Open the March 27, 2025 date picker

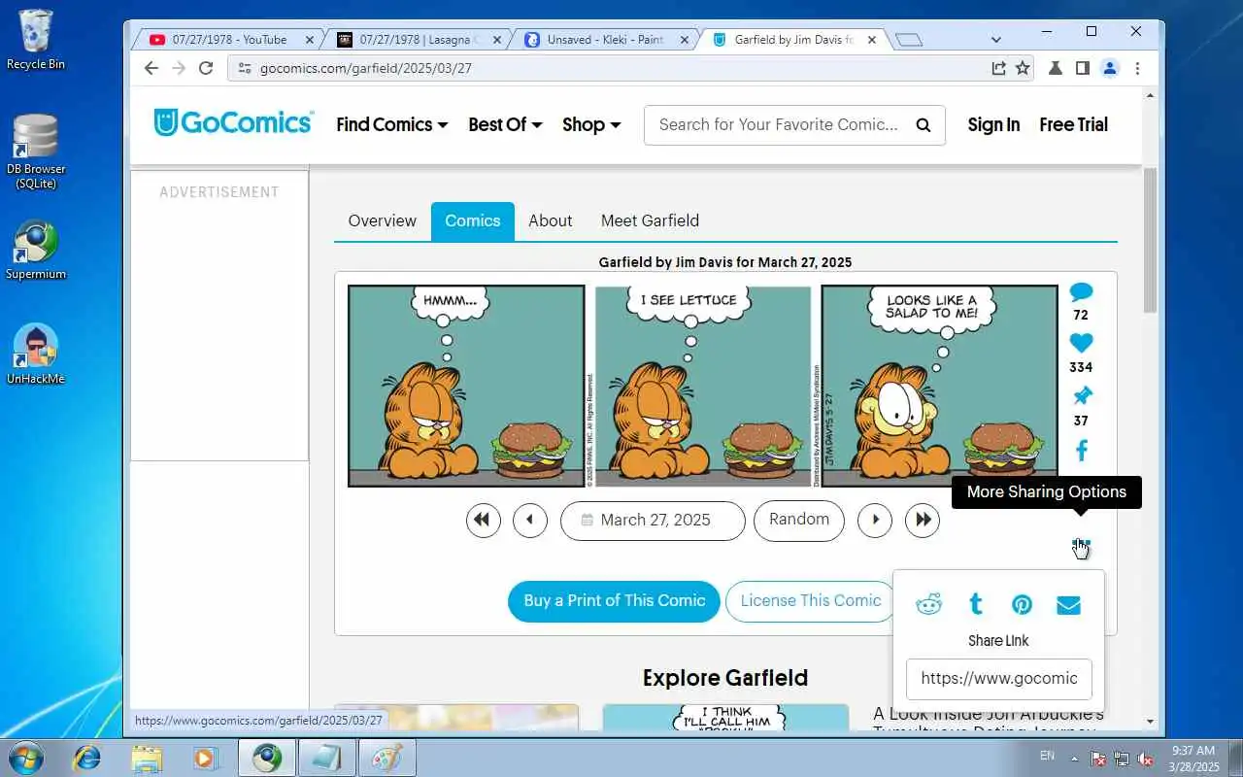tap(653, 520)
